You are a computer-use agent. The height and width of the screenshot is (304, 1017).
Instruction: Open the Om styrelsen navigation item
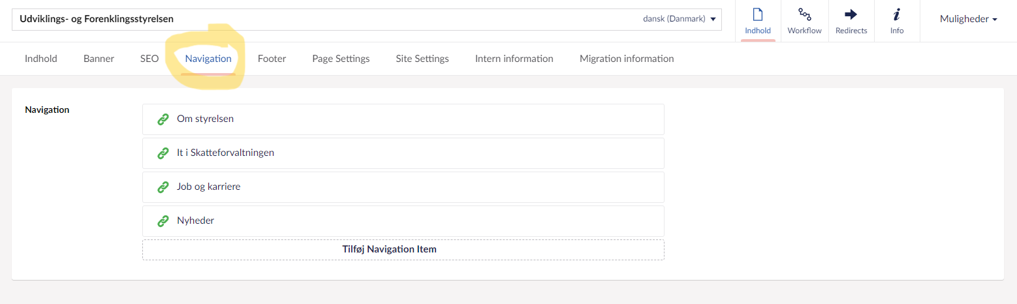(x=205, y=119)
